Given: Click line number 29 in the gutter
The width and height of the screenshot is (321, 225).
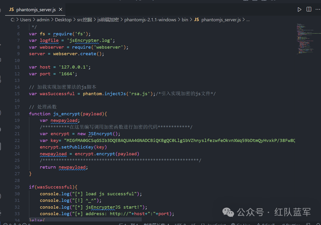Looking at the screenshot, I should point(17,187).
